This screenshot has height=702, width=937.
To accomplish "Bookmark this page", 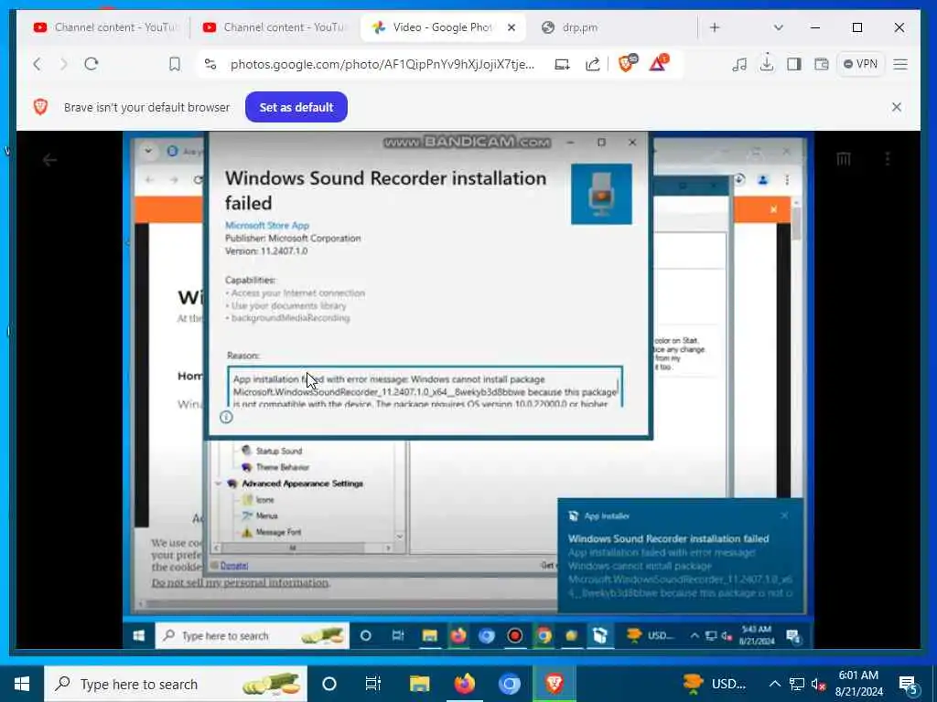I will pyautogui.click(x=175, y=64).
